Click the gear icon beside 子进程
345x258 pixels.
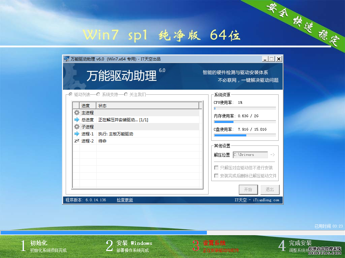[x=76, y=127]
